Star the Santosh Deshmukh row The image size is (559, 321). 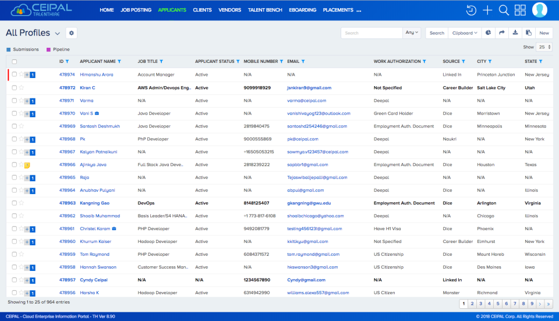(22, 126)
